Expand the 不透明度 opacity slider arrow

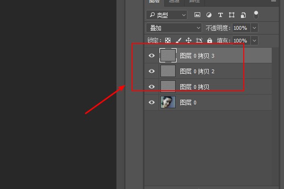click(254, 28)
